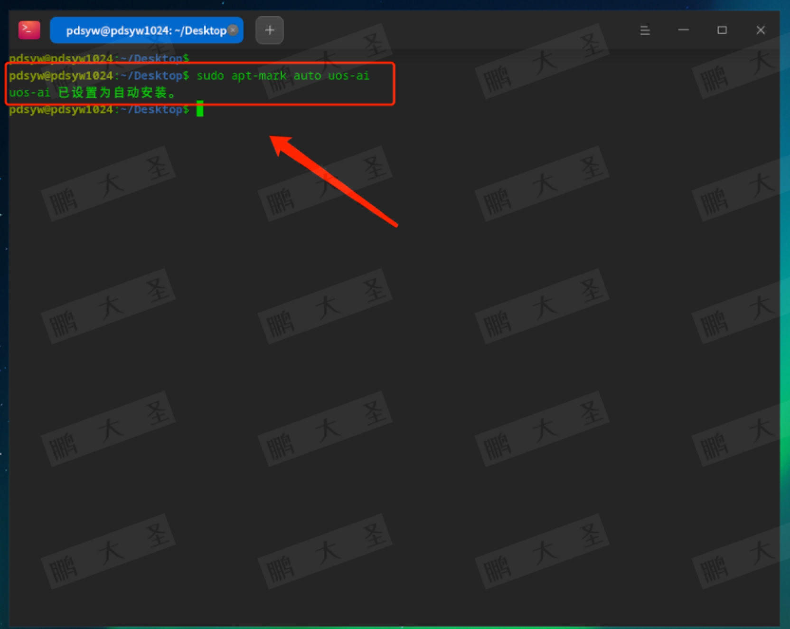Click the sudo apt-mark auto uos-ai command
Viewport: 790px width, 629px height.
click(x=283, y=76)
